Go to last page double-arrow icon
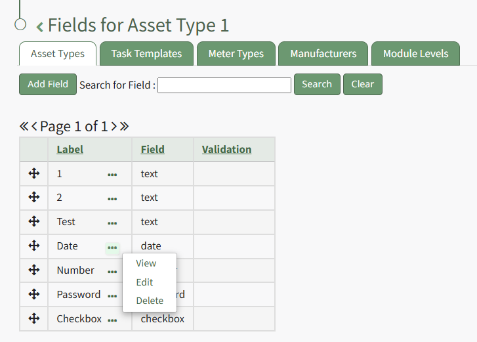Screen dimensions: 477x342 pyautogui.click(x=124, y=126)
